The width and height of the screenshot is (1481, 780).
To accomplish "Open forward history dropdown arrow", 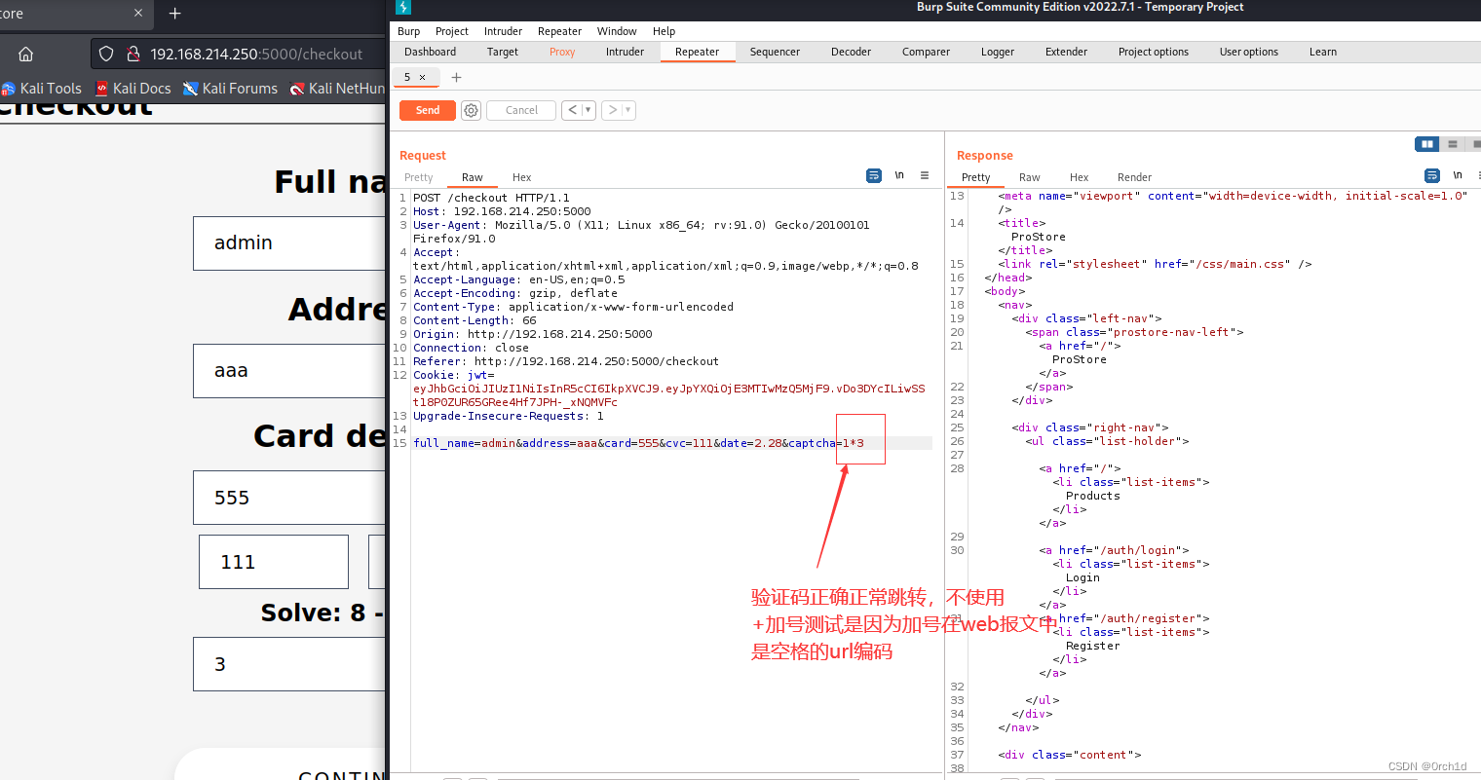I will (x=628, y=110).
